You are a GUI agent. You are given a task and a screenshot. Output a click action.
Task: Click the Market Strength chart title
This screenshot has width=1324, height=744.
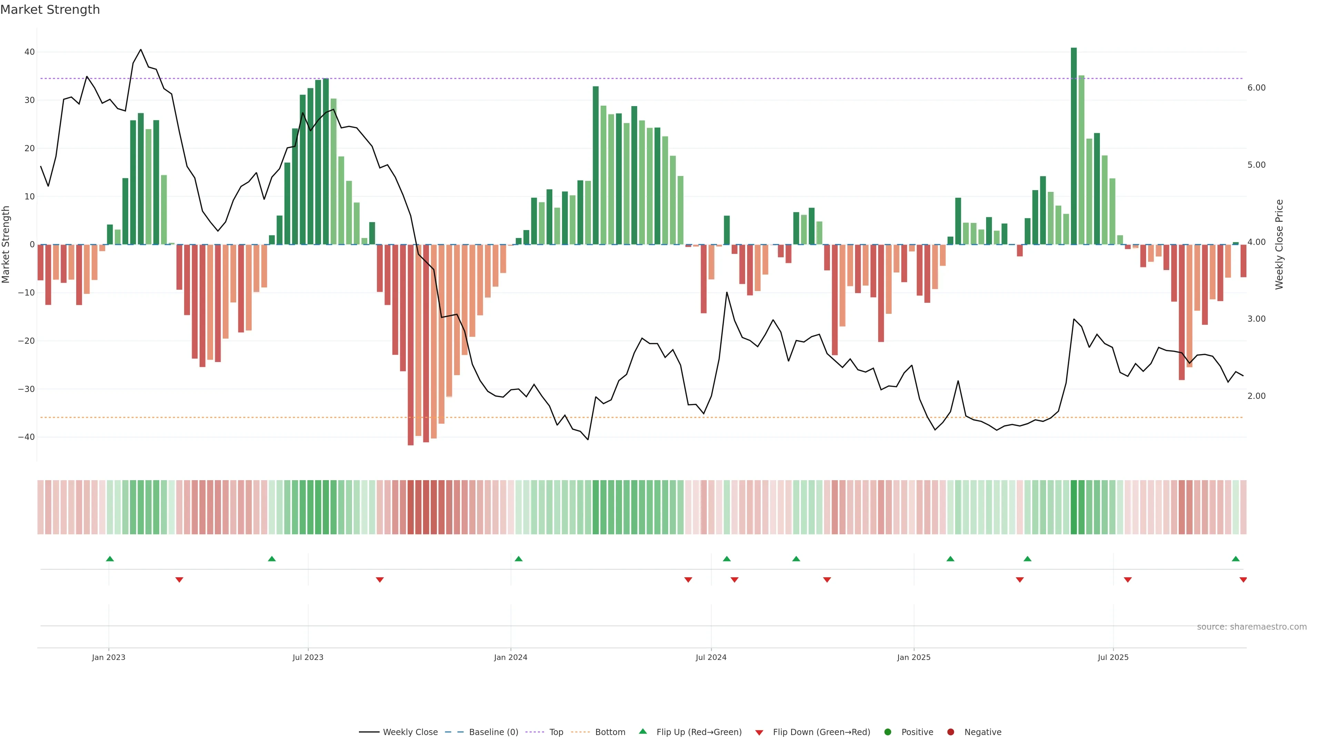pos(50,10)
